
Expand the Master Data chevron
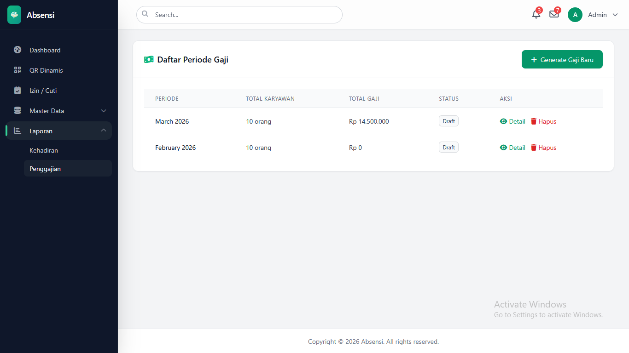pyautogui.click(x=104, y=111)
